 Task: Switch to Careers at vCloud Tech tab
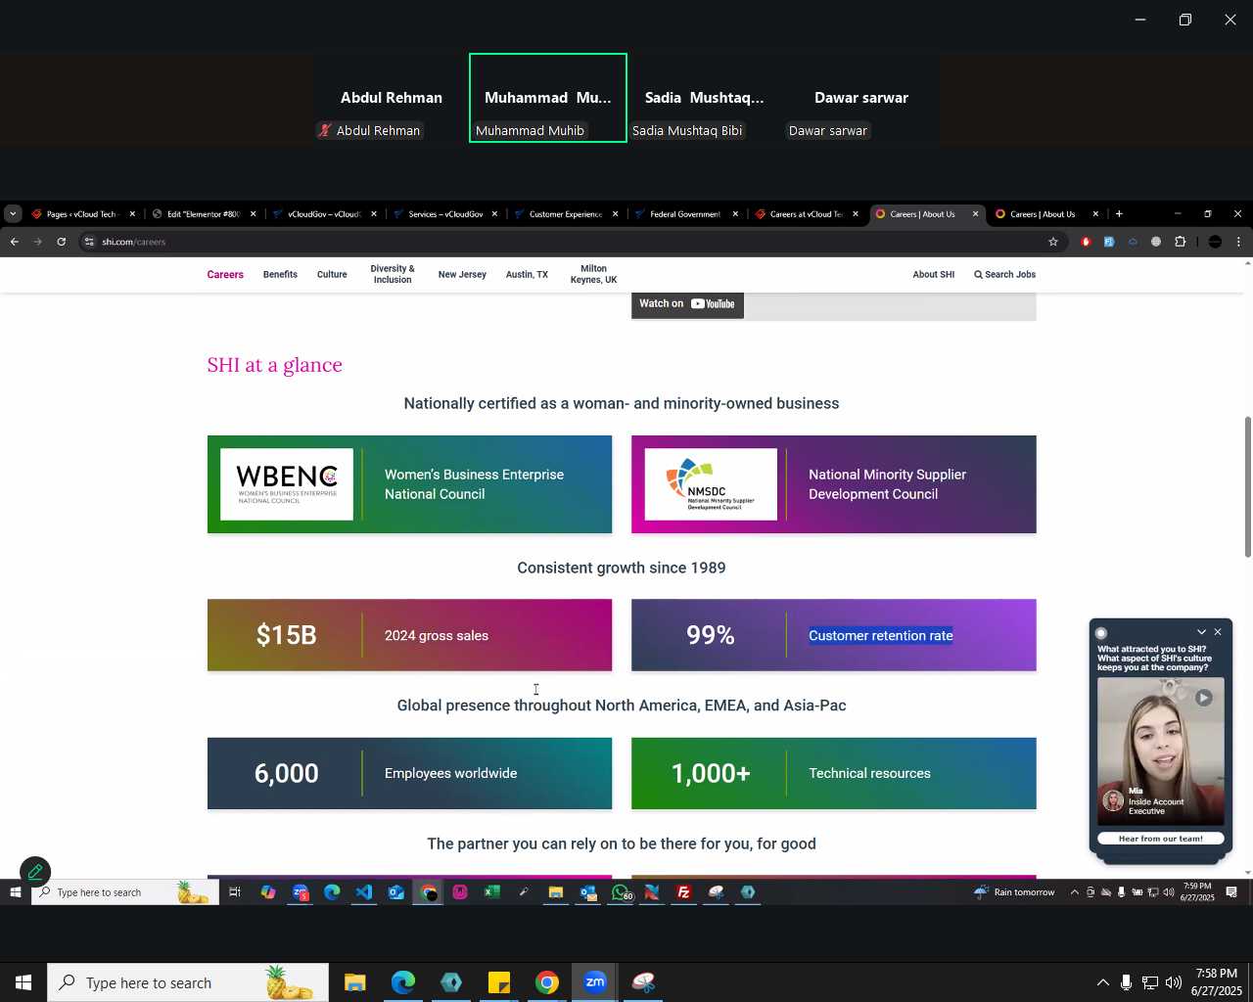[807, 214]
